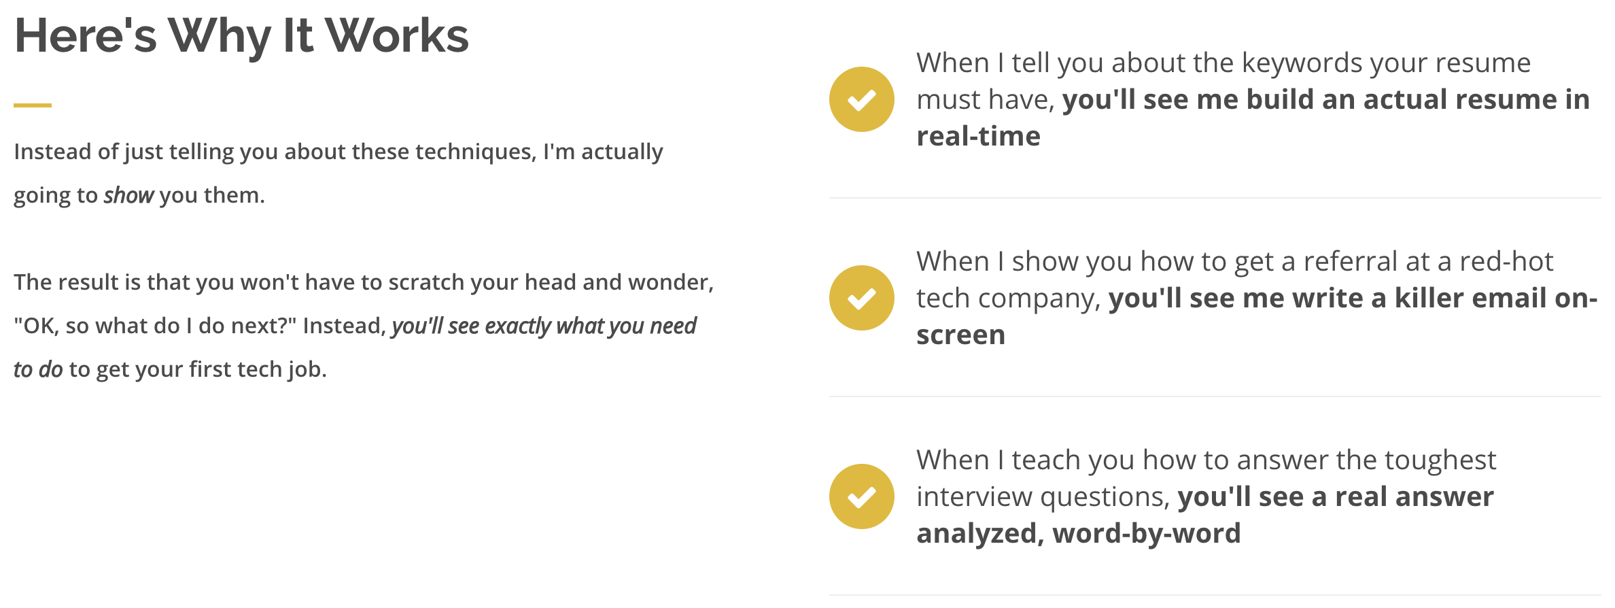The width and height of the screenshot is (1615, 608).
Task: Click the text "to get your first tech job."
Action: (198, 369)
